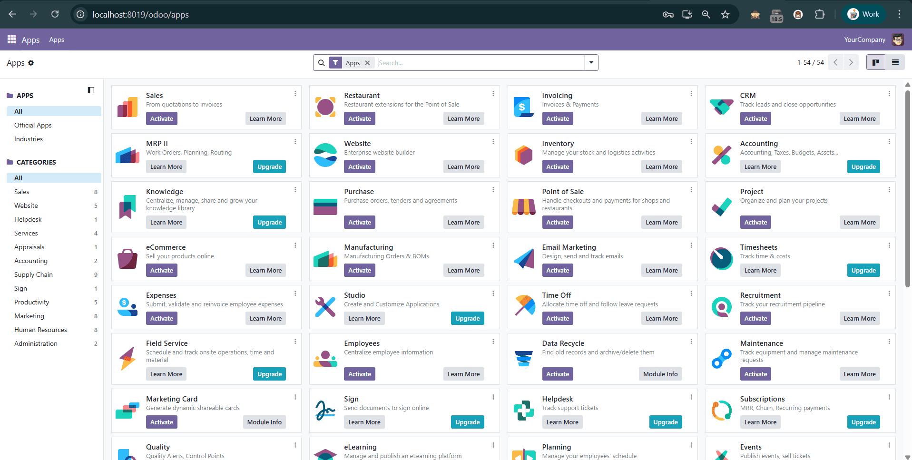Open the Sales app options kebab menu

coord(295,94)
